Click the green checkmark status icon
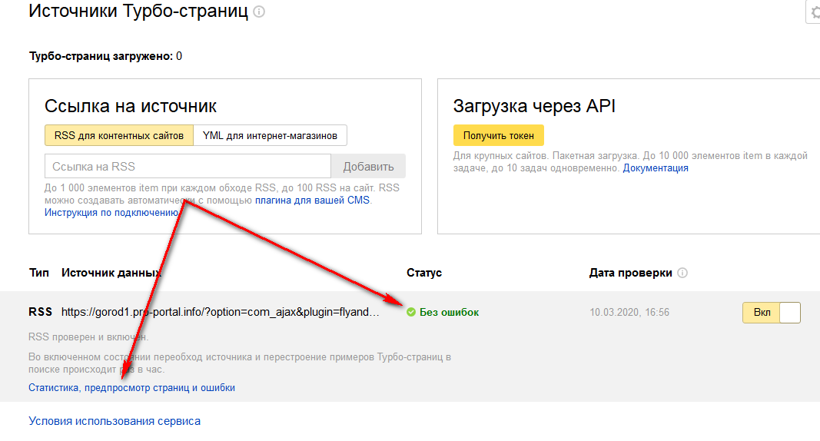Image resolution: width=820 pixels, height=441 pixels. pyautogui.click(x=411, y=312)
